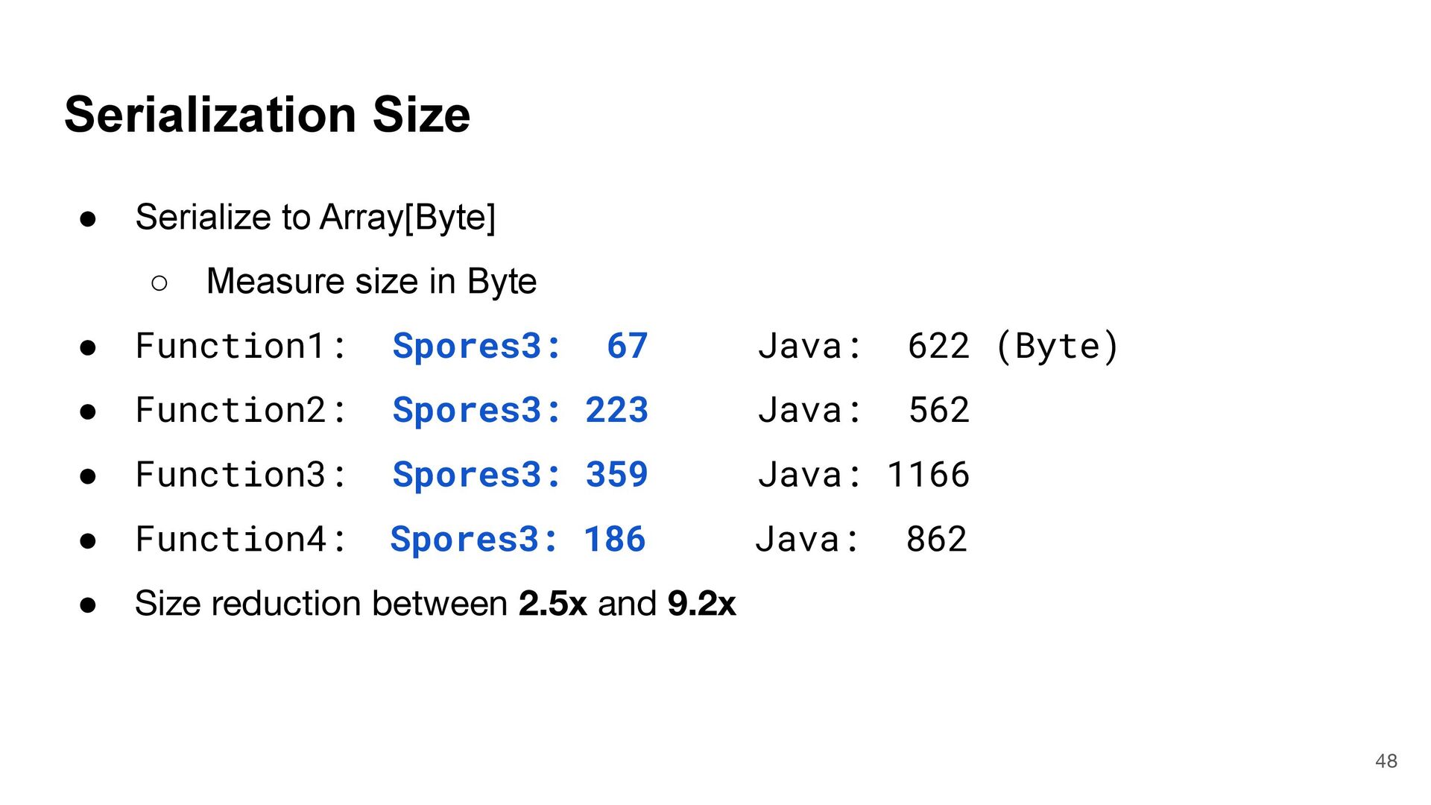Click the "Serialization Size" slide title
This screenshot has height=805, width=1431.
267,115
